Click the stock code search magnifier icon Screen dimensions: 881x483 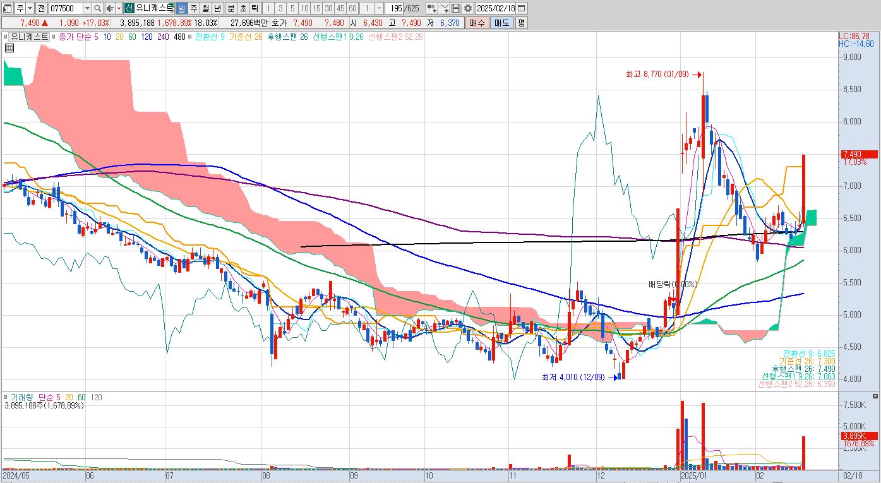(x=98, y=8)
